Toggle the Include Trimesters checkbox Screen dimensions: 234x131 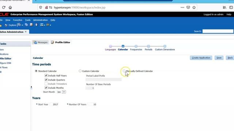(x=46, y=84)
